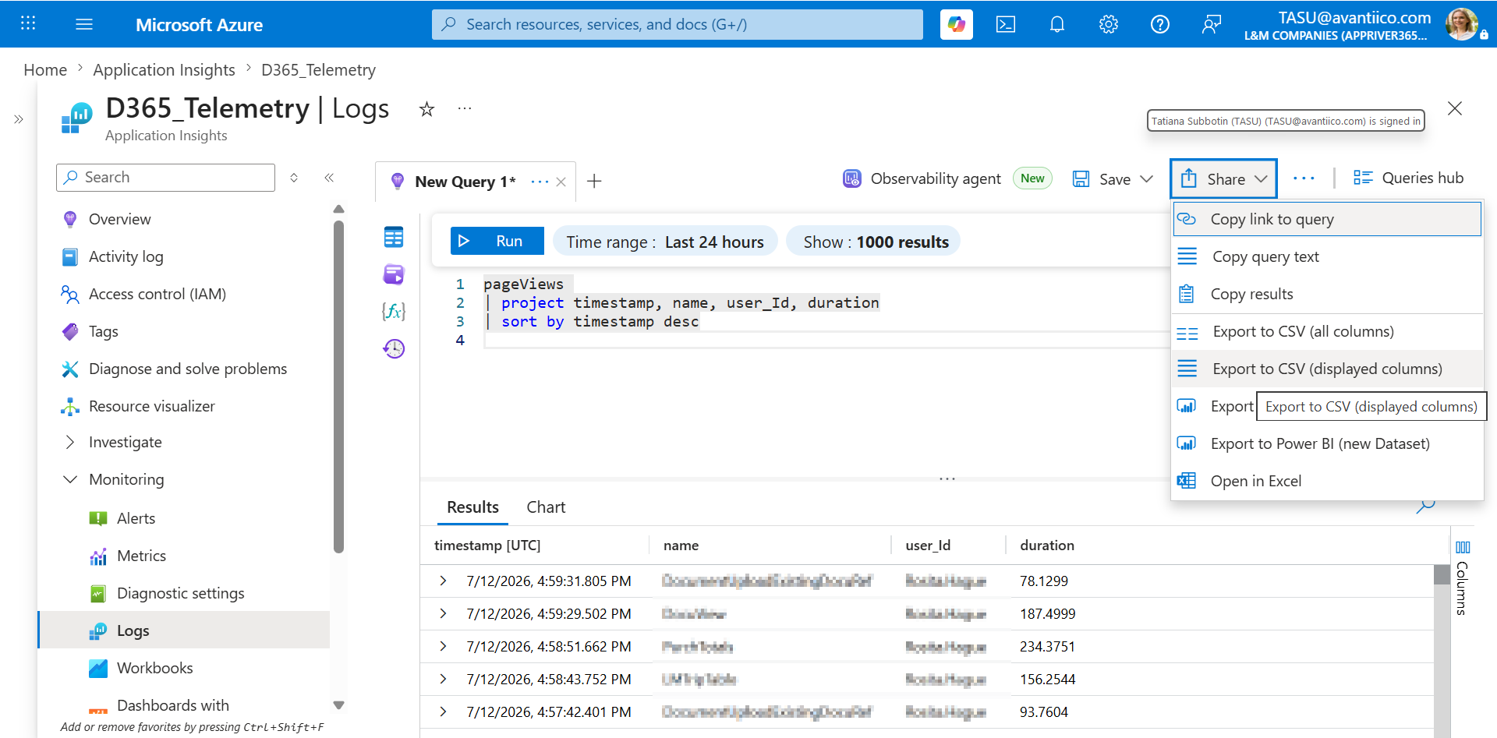1497x738 pixels.
Task: Collapse the resource menu with double chevron
Action: pos(329,178)
